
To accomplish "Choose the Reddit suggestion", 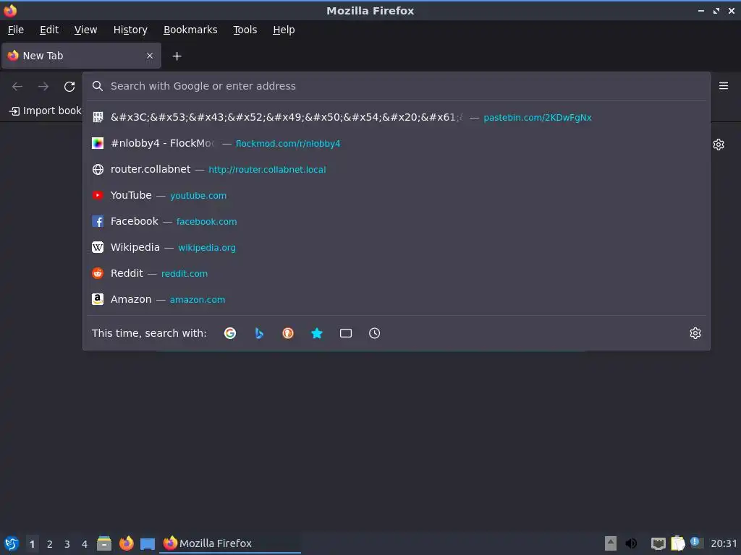I will [x=397, y=273].
